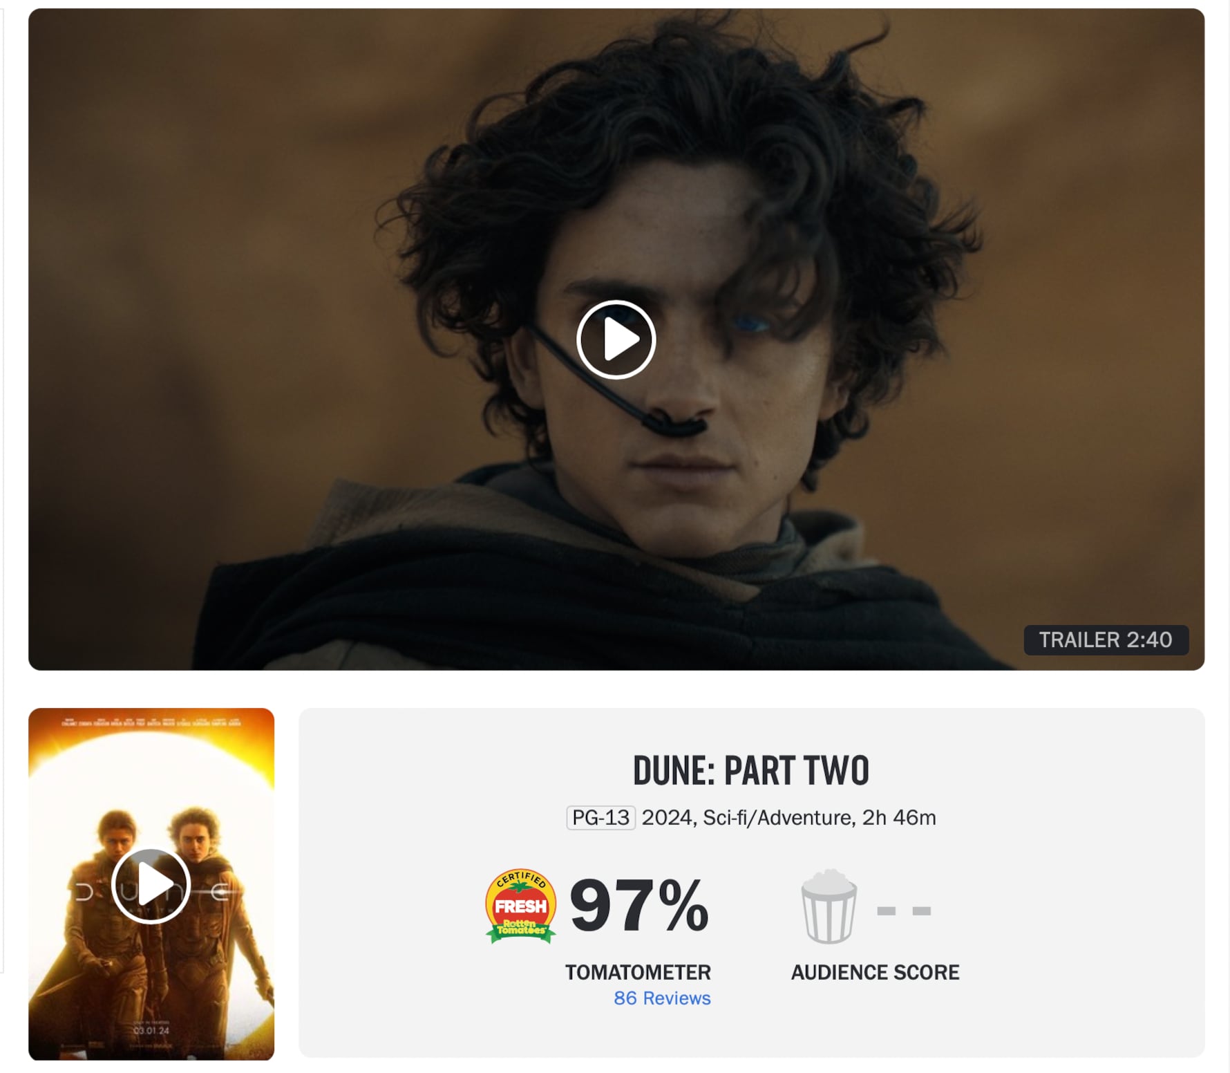Play the Dune trailer with the center play button
Screen dimensions: 1230x1073
click(x=616, y=339)
